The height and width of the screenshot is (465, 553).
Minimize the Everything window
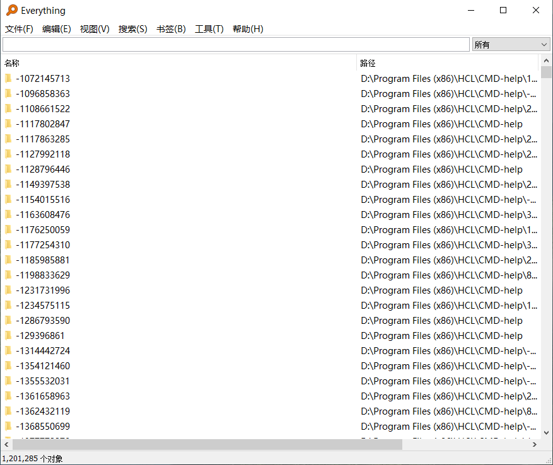tap(471, 10)
